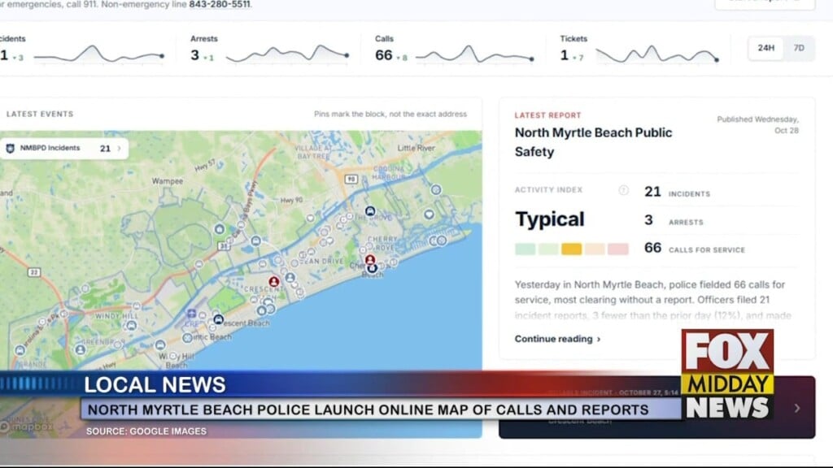Click the "Typical" activity index value
The width and height of the screenshot is (833, 468).
point(550,219)
